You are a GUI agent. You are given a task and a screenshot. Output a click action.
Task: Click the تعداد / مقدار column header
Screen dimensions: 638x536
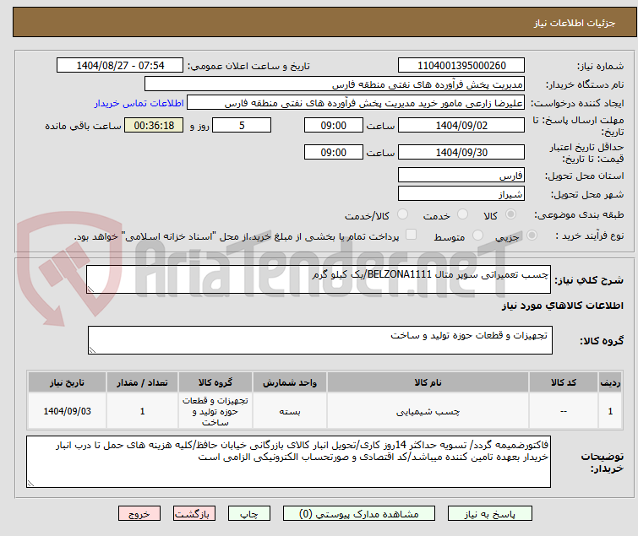pyautogui.click(x=142, y=382)
